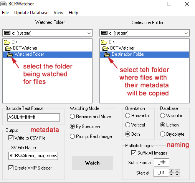Select BCRWatcher folder icon in Watched Folder tree
The height and width of the screenshot is (183, 195).
[8, 48]
